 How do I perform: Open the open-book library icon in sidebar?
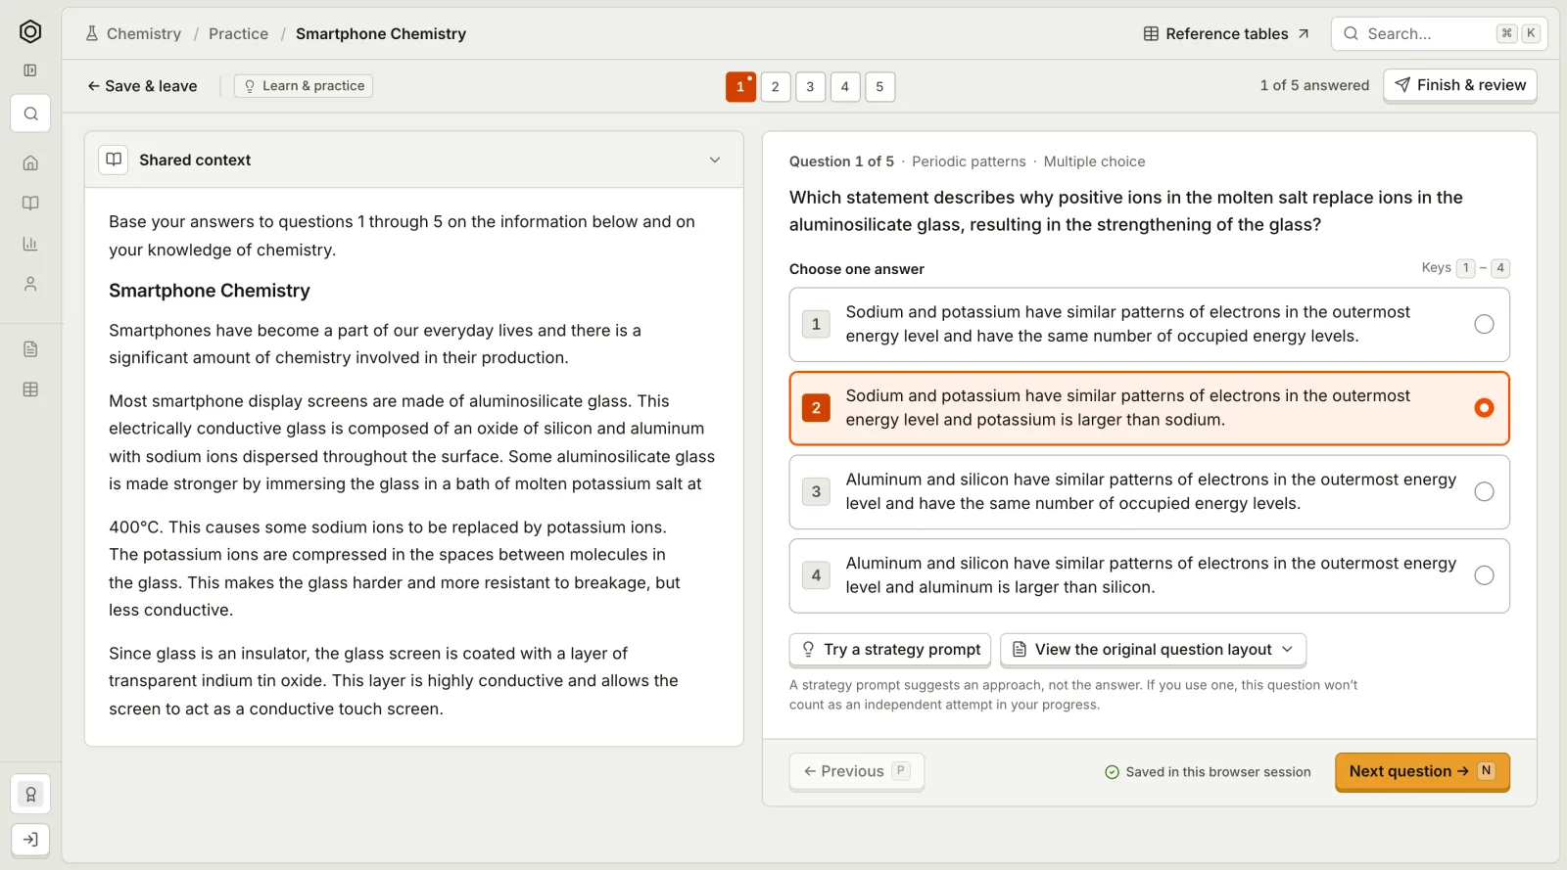point(30,204)
